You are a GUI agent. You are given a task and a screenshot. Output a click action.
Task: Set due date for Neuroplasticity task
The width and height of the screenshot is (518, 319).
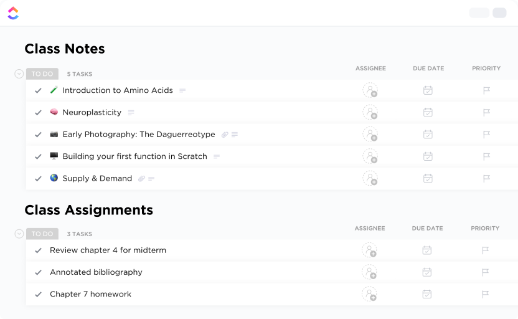point(428,113)
